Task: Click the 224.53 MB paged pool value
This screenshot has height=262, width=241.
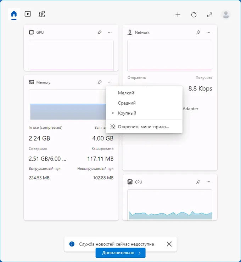Action: tap(39, 177)
